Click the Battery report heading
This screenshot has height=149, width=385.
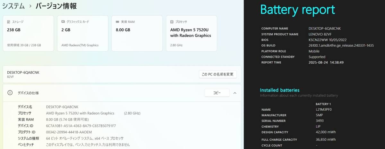click(297, 10)
